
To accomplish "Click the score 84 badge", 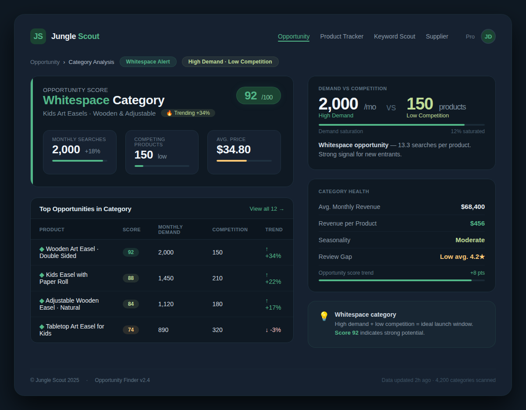I will pyautogui.click(x=131, y=304).
